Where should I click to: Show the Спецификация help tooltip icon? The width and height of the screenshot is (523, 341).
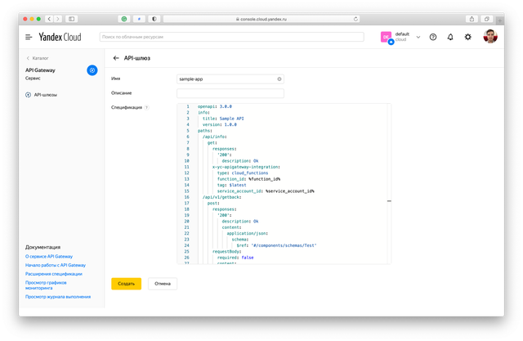[146, 107]
